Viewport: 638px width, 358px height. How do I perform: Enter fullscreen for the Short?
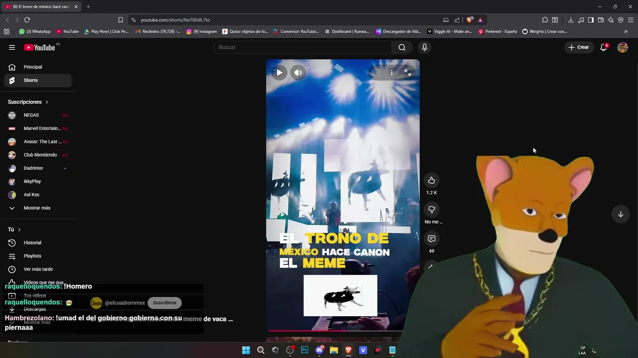click(x=408, y=73)
